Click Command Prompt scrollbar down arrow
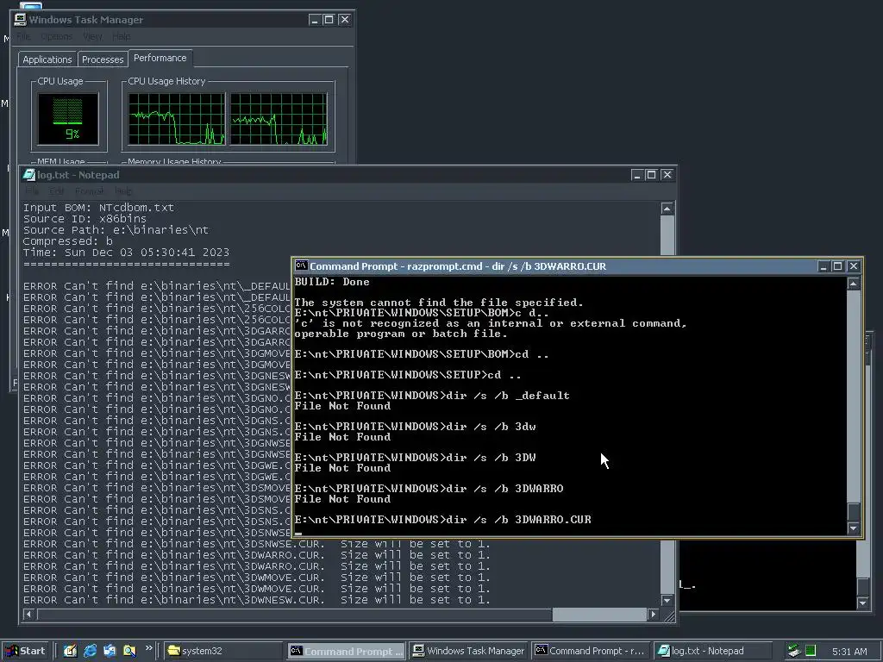 pos(854,528)
